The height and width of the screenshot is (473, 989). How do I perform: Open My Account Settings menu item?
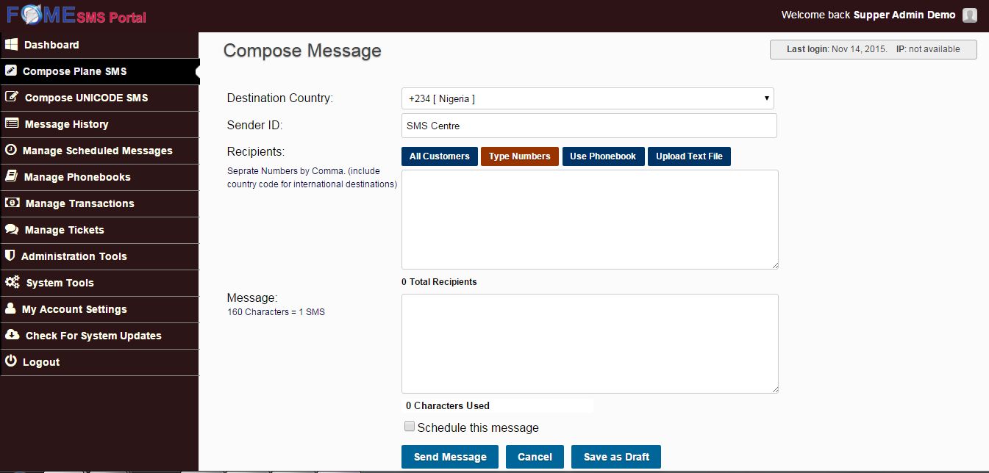(99, 309)
